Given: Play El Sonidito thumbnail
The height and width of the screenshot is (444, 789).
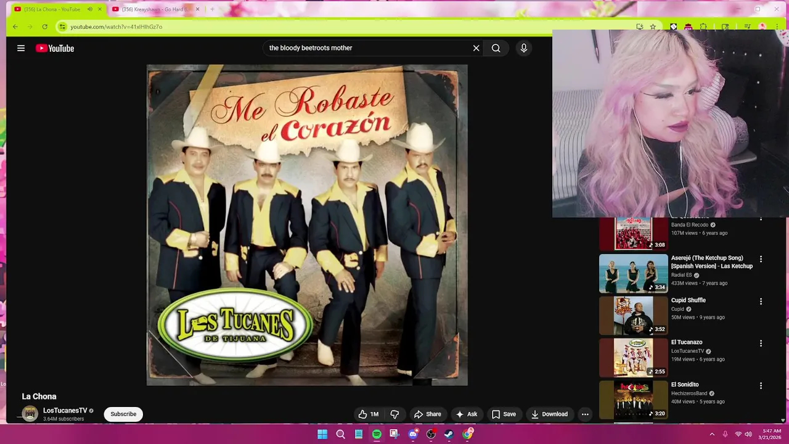Looking at the screenshot, I should 633,400.
